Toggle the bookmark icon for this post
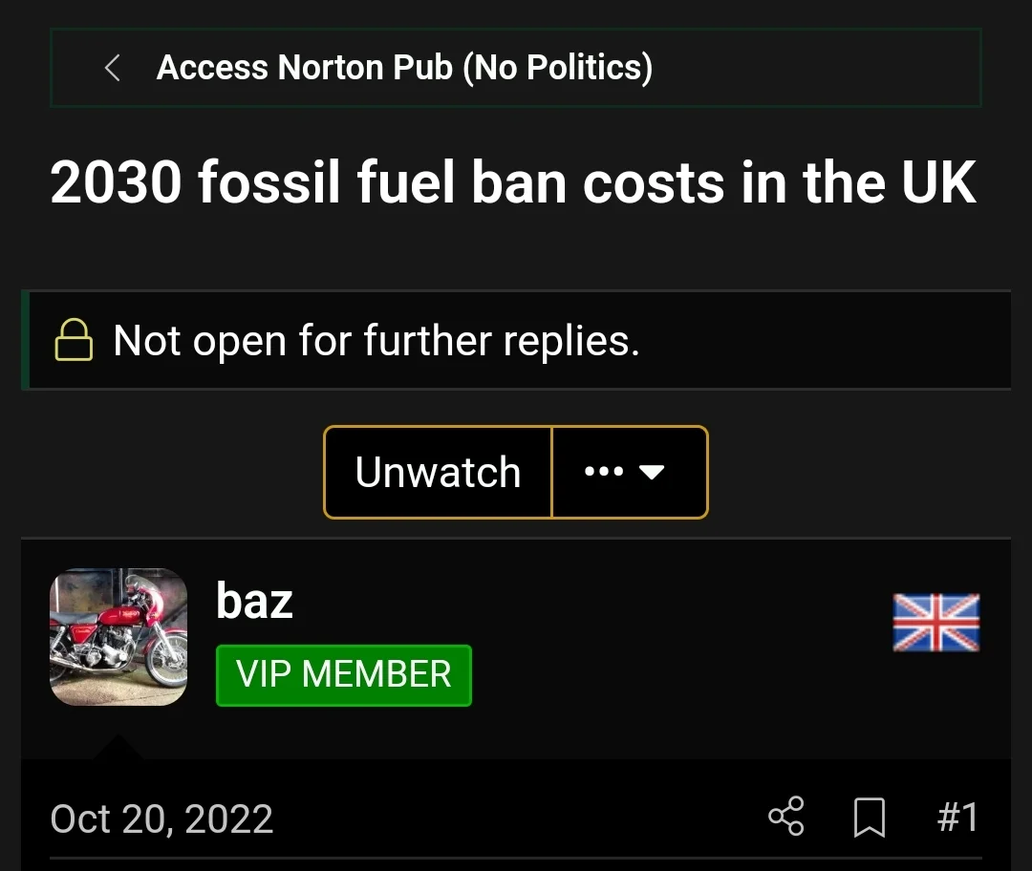The width and height of the screenshot is (1032, 871). click(x=869, y=818)
